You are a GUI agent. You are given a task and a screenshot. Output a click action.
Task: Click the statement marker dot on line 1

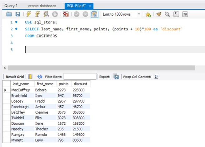(16, 22)
